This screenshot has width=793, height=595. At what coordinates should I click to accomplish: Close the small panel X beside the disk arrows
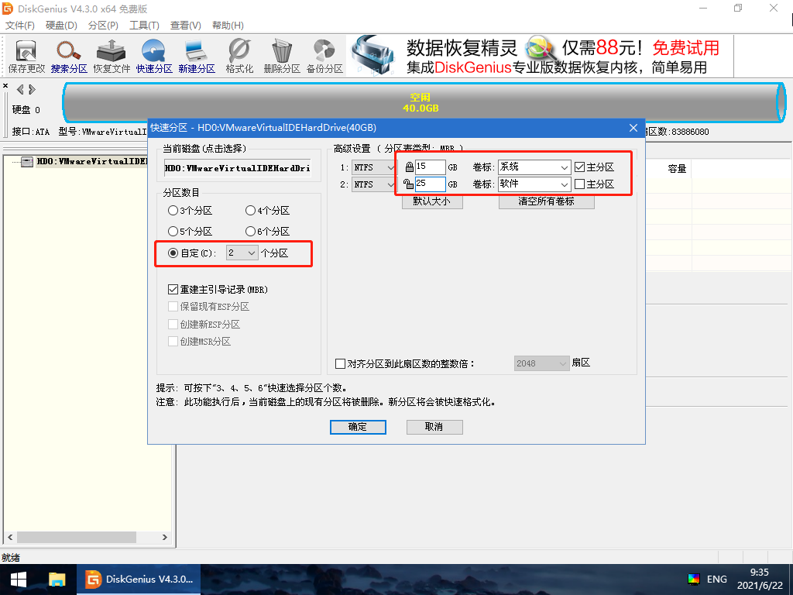tap(5, 85)
